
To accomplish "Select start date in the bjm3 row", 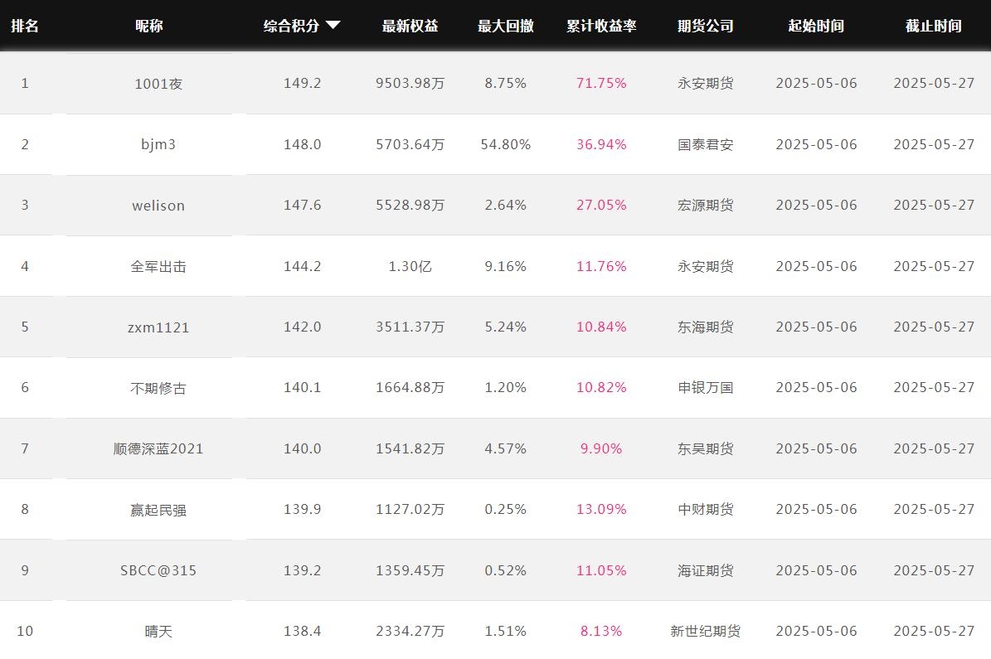I will pyautogui.click(x=816, y=145).
